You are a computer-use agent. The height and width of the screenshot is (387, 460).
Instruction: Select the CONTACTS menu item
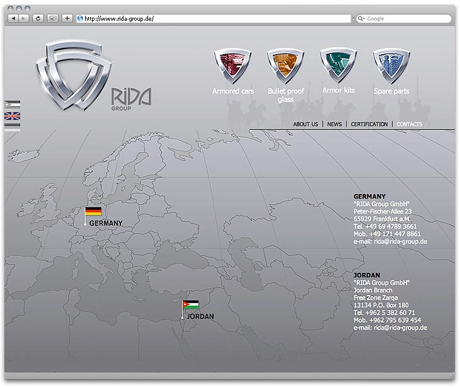click(x=410, y=124)
